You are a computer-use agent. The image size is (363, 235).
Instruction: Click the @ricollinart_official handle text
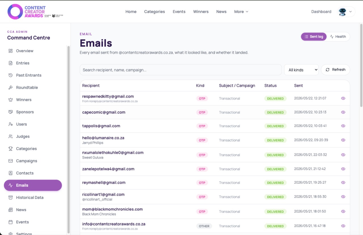click(x=97, y=199)
